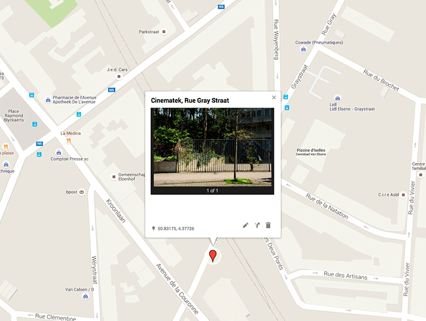Screen dimensions: 426x321
Task: Click the C.i.r.e Asbl place icon
Action: click(403, 195)
